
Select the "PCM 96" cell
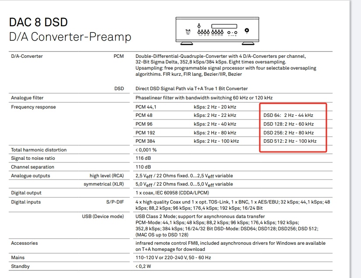click(x=144, y=124)
